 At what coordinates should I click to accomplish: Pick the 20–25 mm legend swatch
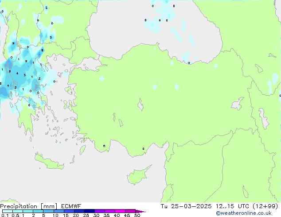pyautogui.click(x=79, y=211)
